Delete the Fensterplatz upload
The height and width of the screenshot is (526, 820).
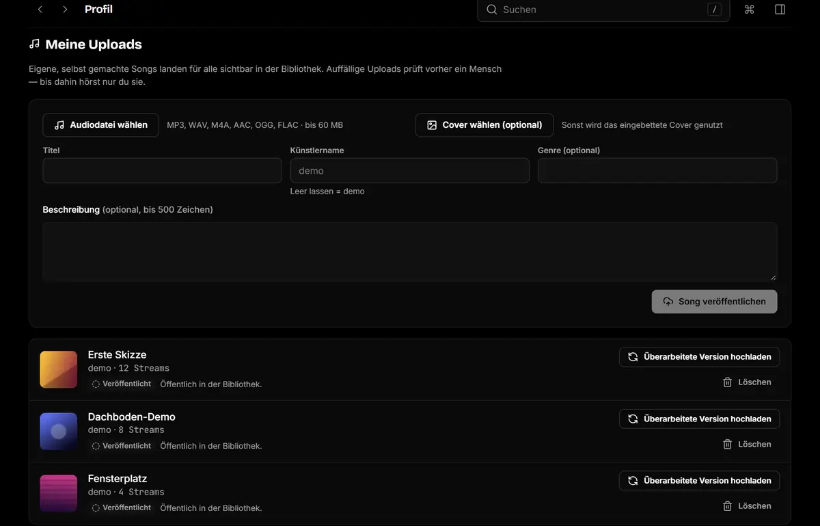click(x=747, y=506)
